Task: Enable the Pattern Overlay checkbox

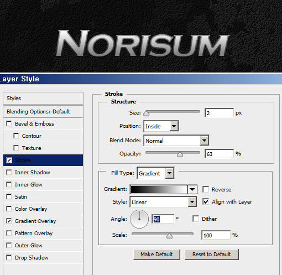Action: pos(9,233)
